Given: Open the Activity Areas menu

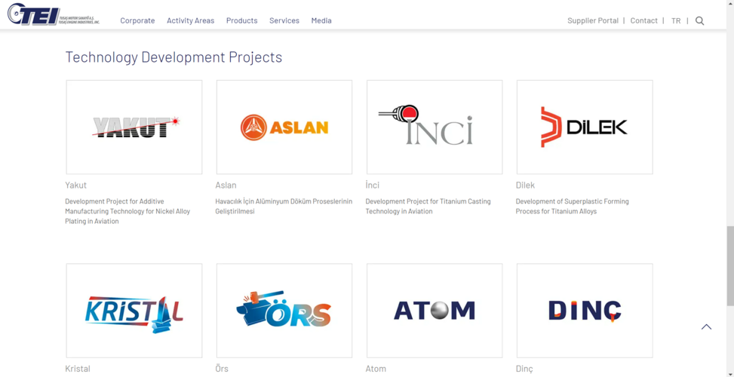Looking at the screenshot, I should coord(191,20).
